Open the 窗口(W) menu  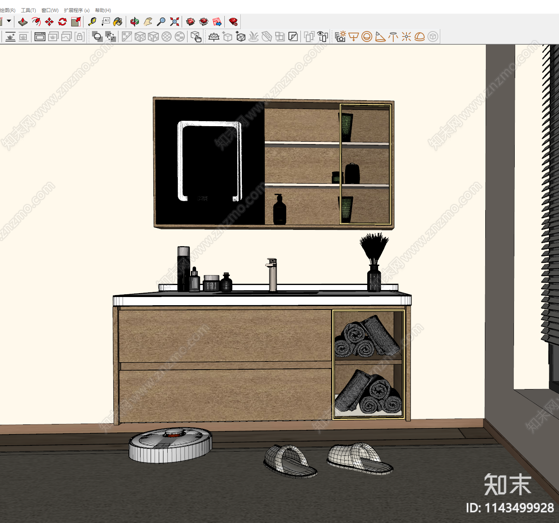[50, 10]
